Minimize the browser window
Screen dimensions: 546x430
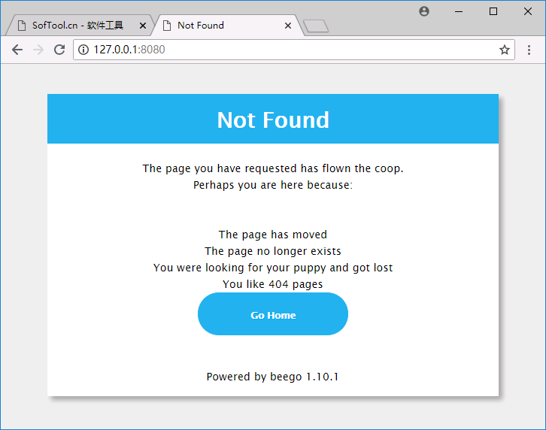(x=459, y=11)
